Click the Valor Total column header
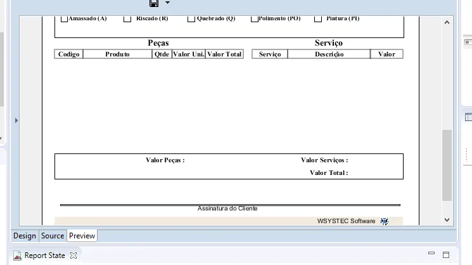 pyautogui.click(x=224, y=55)
